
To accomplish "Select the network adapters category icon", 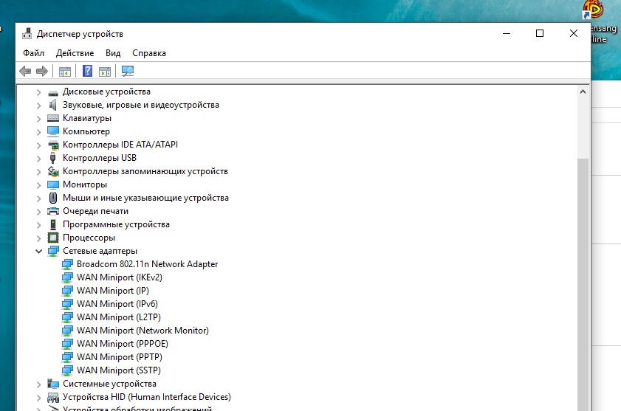I will 53,251.
